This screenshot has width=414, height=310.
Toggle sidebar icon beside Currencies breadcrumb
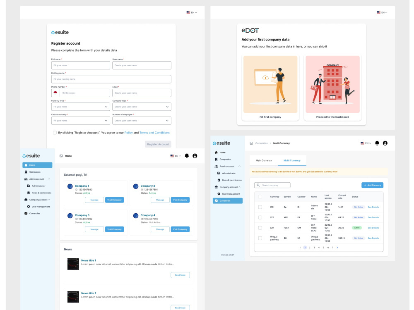pyautogui.click(x=251, y=143)
